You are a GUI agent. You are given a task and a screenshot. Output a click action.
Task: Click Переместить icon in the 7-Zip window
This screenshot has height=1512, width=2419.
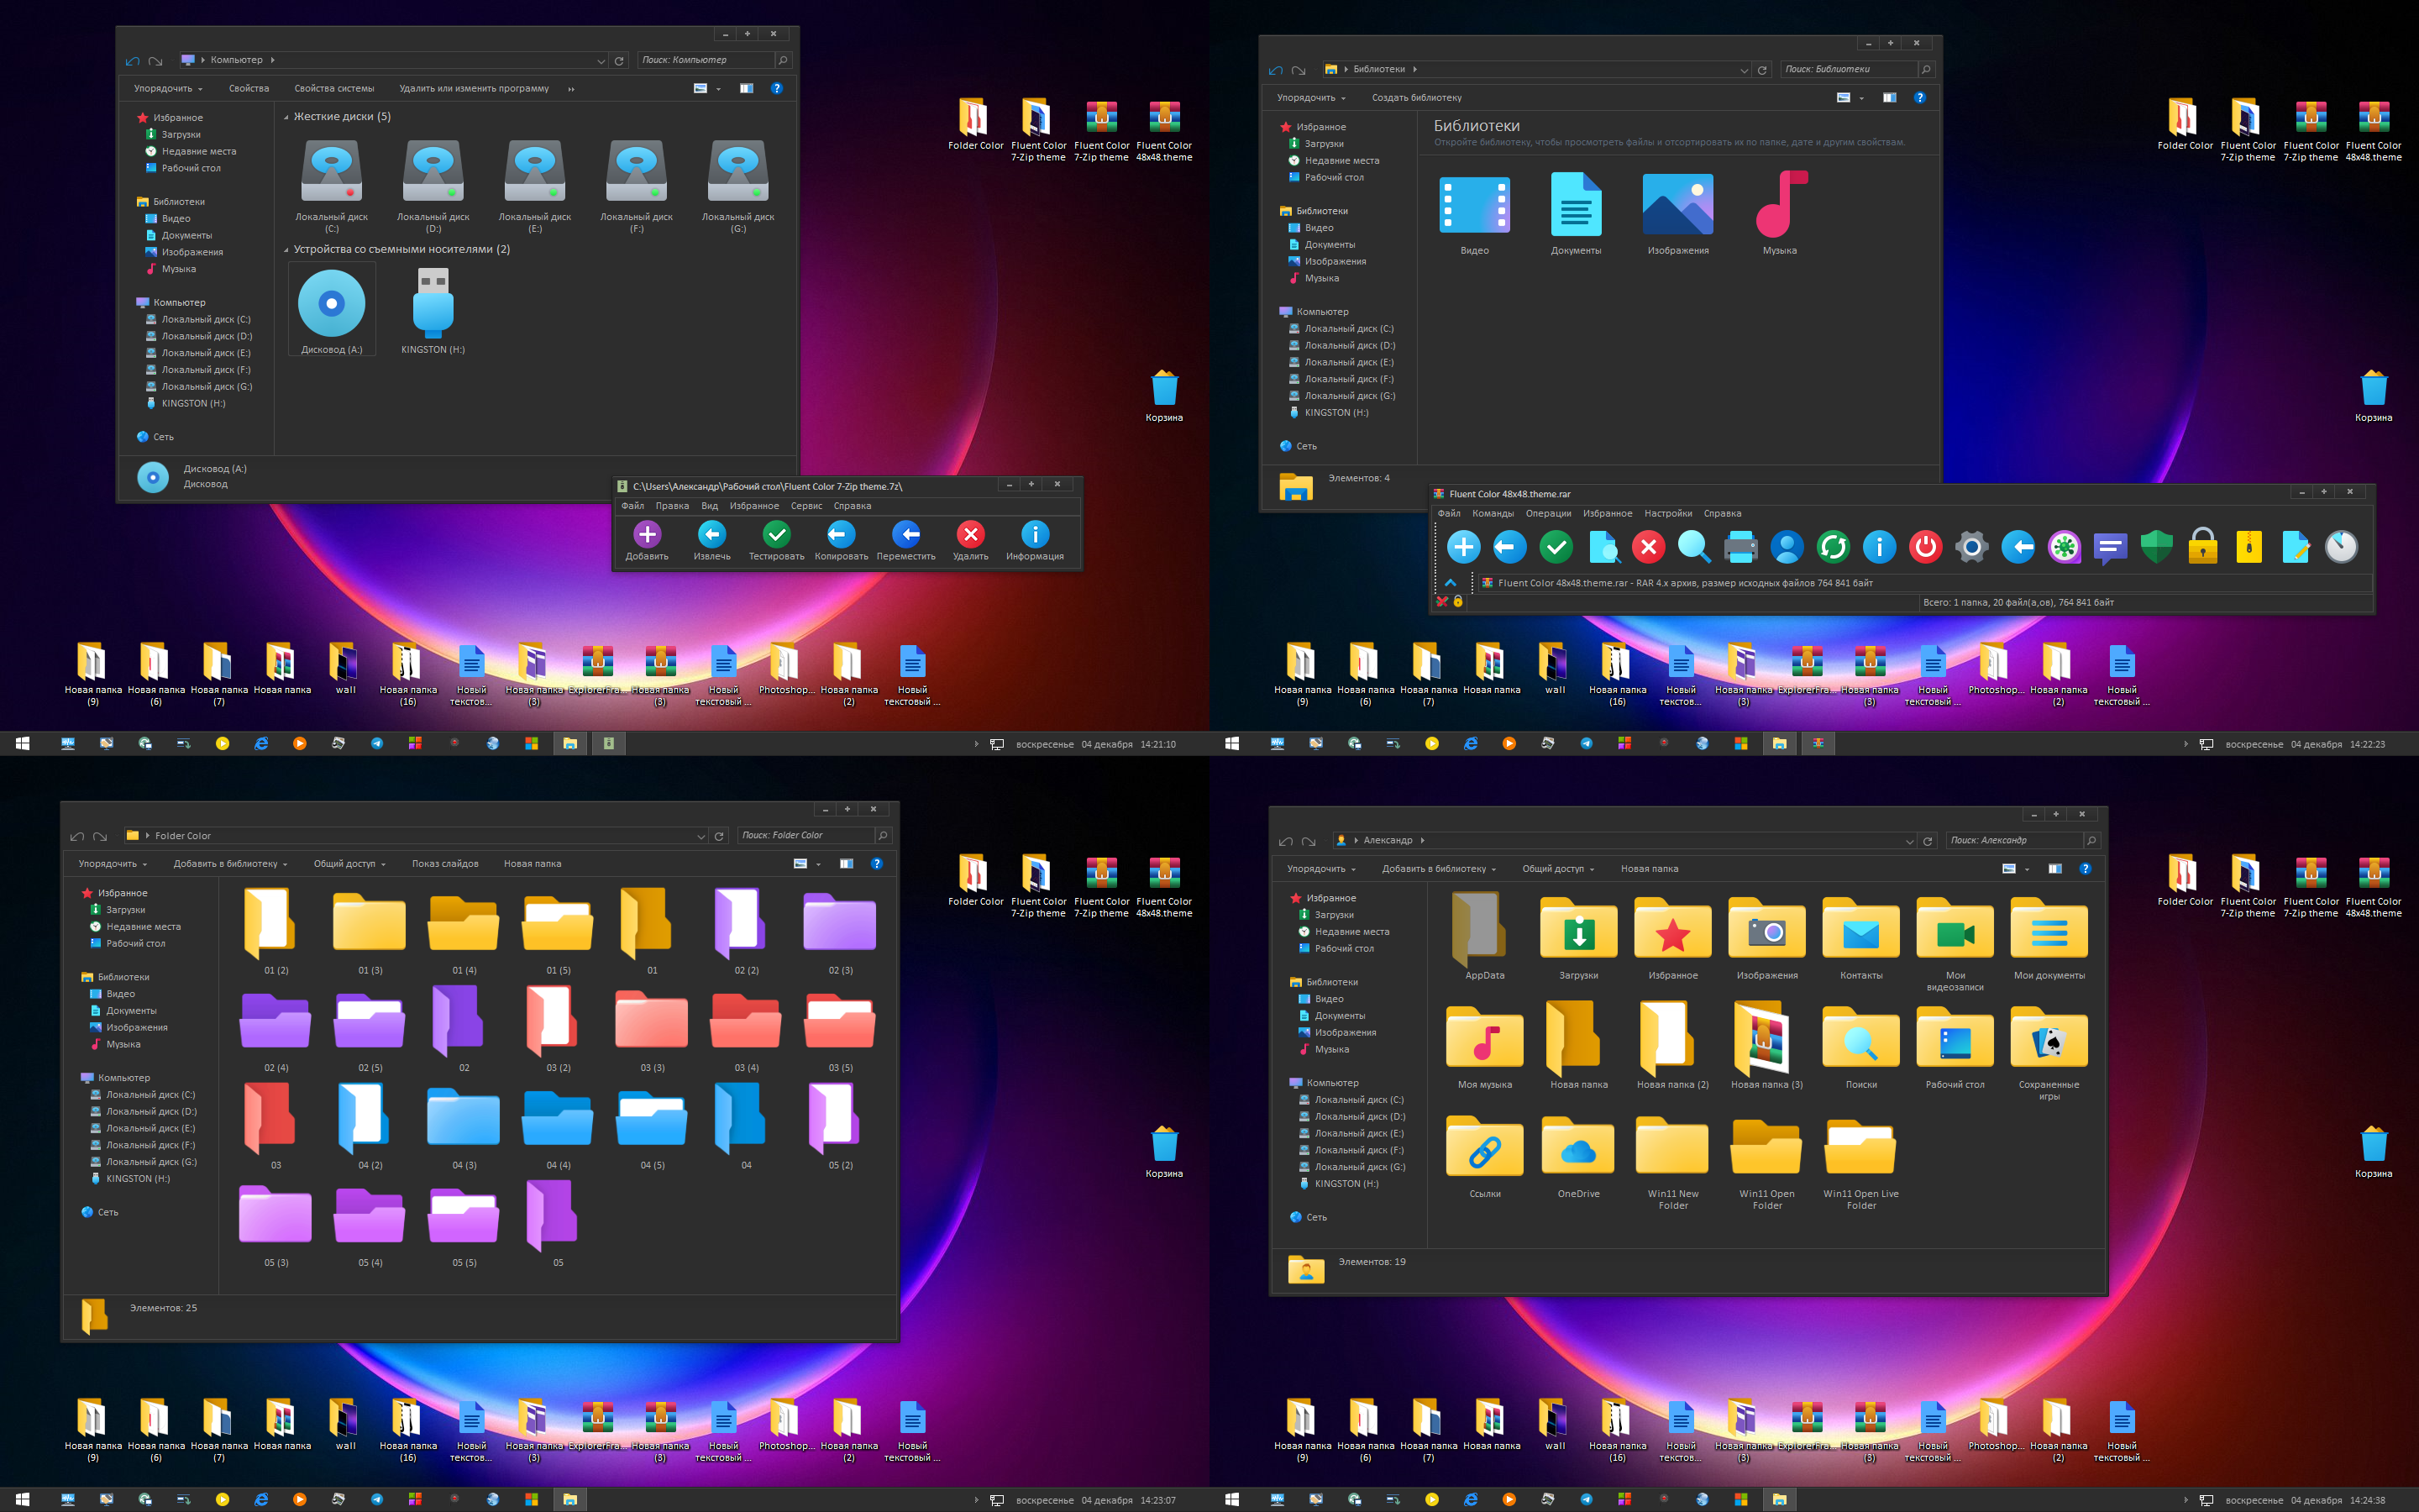[905, 534]
